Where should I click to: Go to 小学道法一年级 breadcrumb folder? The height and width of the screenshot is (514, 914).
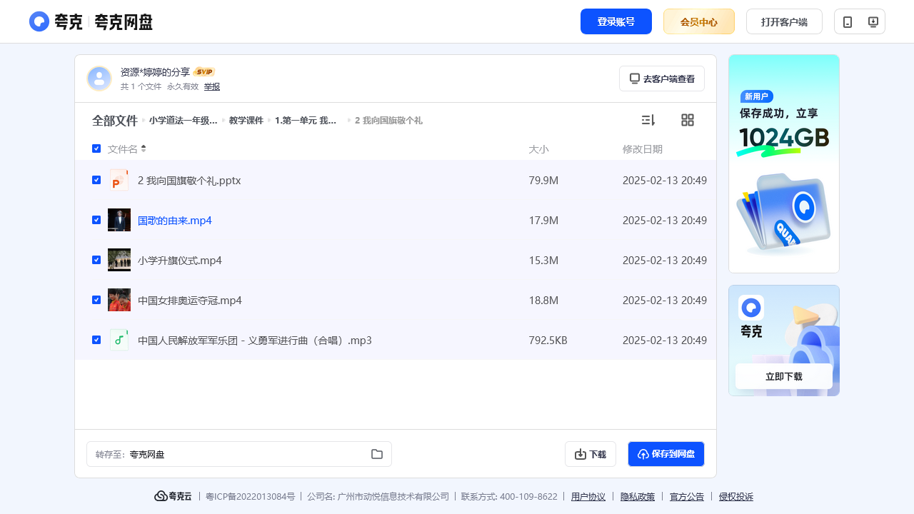click(183, 121)
